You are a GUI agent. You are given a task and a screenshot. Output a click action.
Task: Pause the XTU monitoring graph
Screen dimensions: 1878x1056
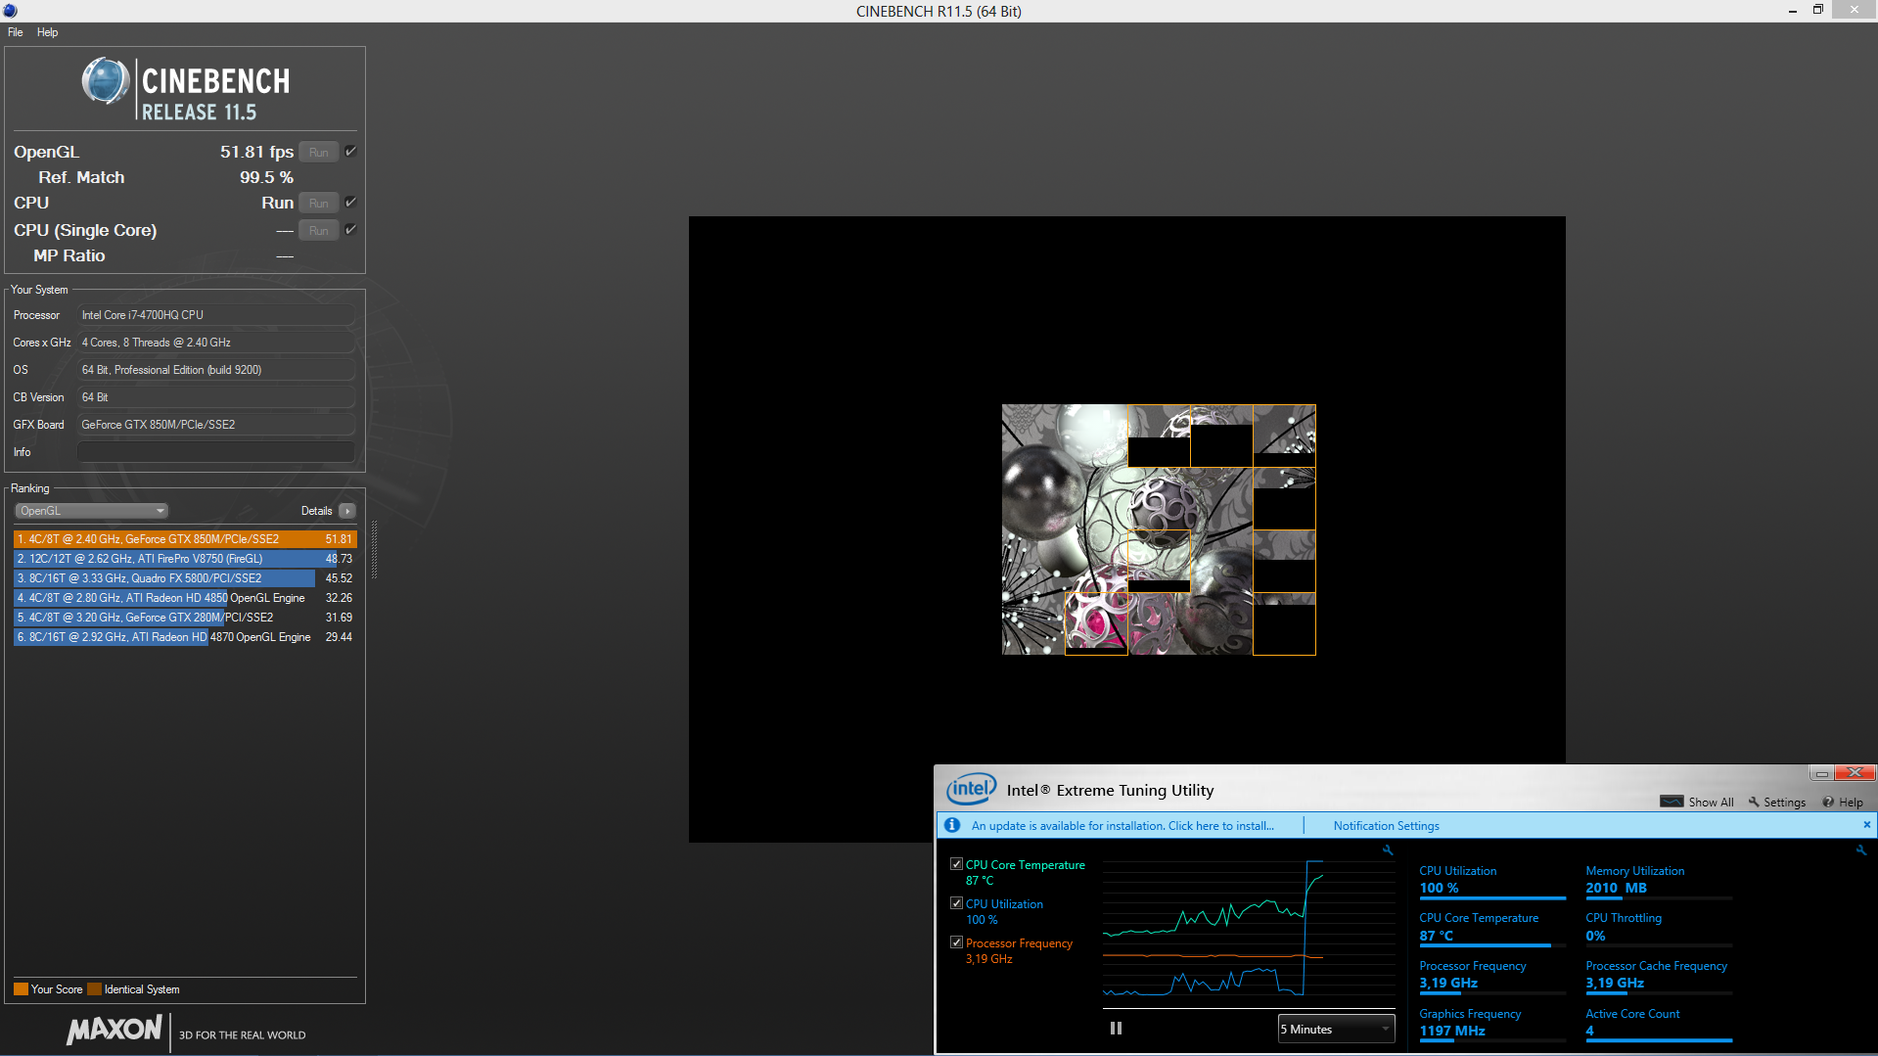pyautogui.click(x=1116, y=1029)
